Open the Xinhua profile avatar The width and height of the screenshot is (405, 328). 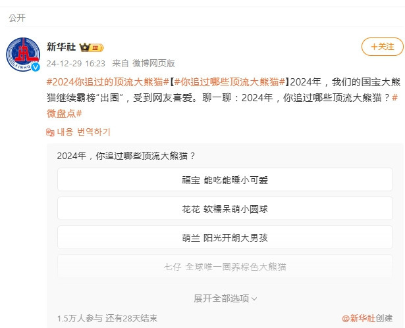(x=23, y=54)
